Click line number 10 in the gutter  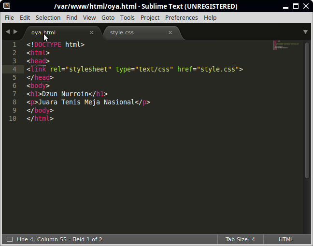(13, 118)
